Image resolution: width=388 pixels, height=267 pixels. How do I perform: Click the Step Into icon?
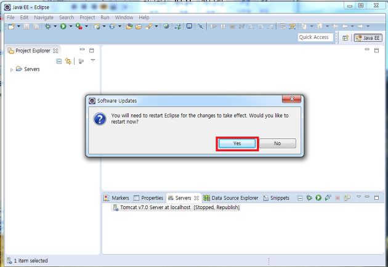click(x=251, y=26)
